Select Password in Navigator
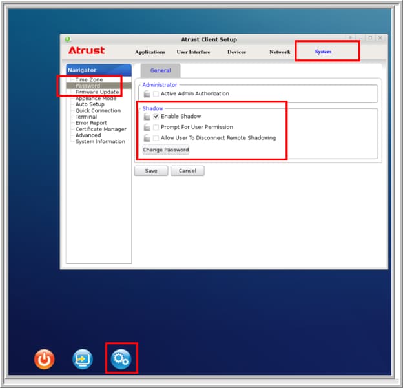 pos(88,86)
